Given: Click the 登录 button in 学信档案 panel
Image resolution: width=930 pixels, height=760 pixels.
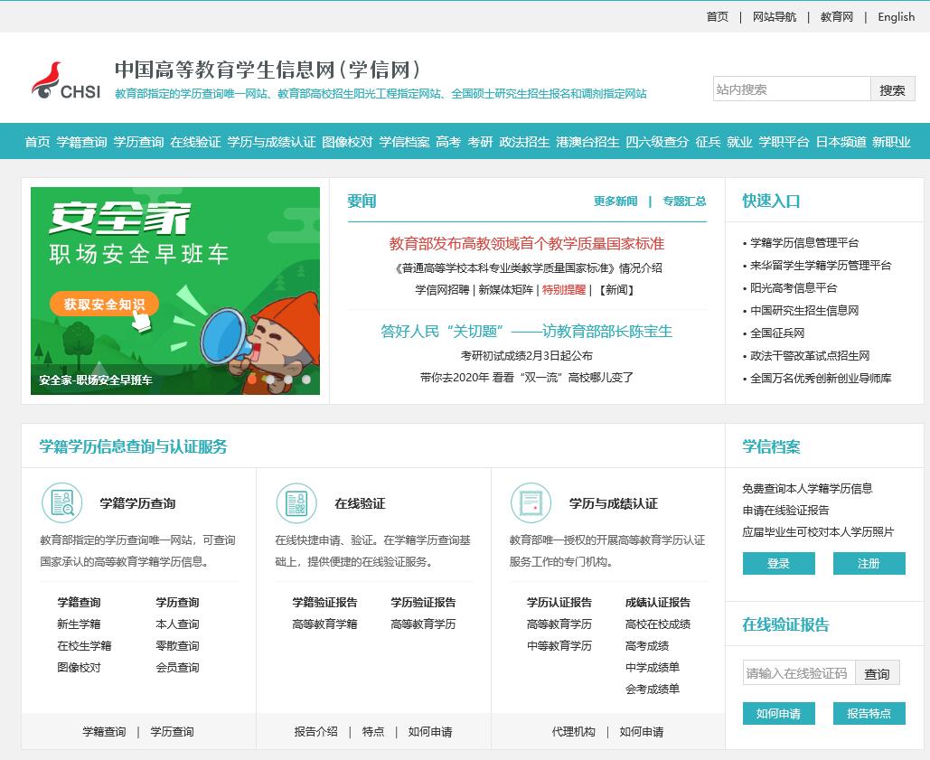Looking at the screenshot, I should 777,563.
